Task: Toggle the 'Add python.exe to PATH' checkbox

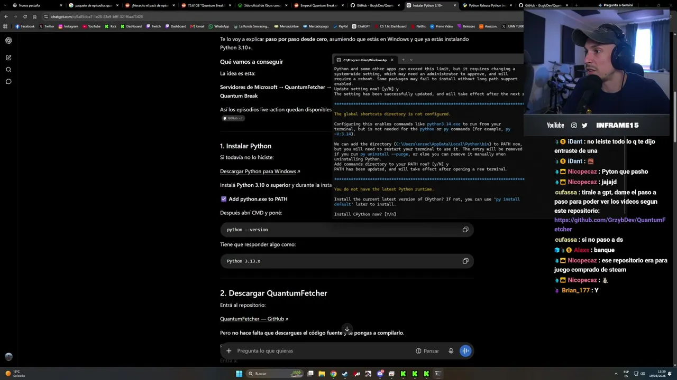Action: coord(224,199)
